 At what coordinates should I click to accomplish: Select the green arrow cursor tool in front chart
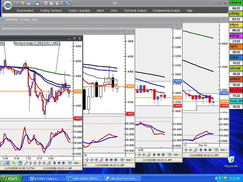(x=14, y=163)
